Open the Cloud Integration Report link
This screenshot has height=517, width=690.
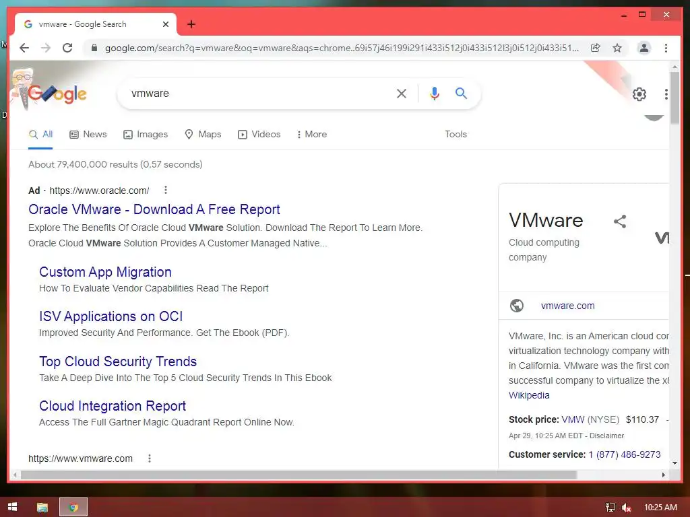(113, 406)
